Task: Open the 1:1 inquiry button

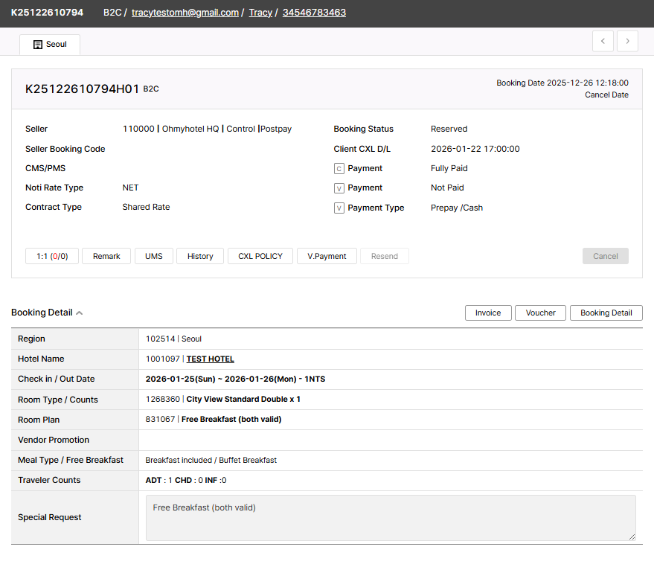Action: pyautogui.click(x=52, y=256)
